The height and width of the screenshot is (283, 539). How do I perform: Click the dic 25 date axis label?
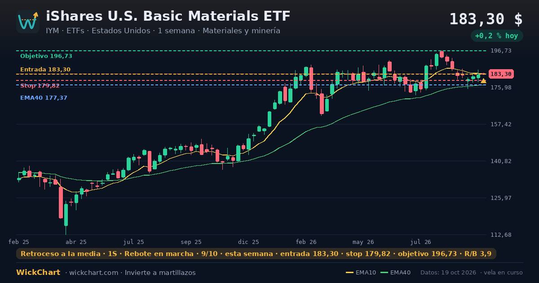249,242
